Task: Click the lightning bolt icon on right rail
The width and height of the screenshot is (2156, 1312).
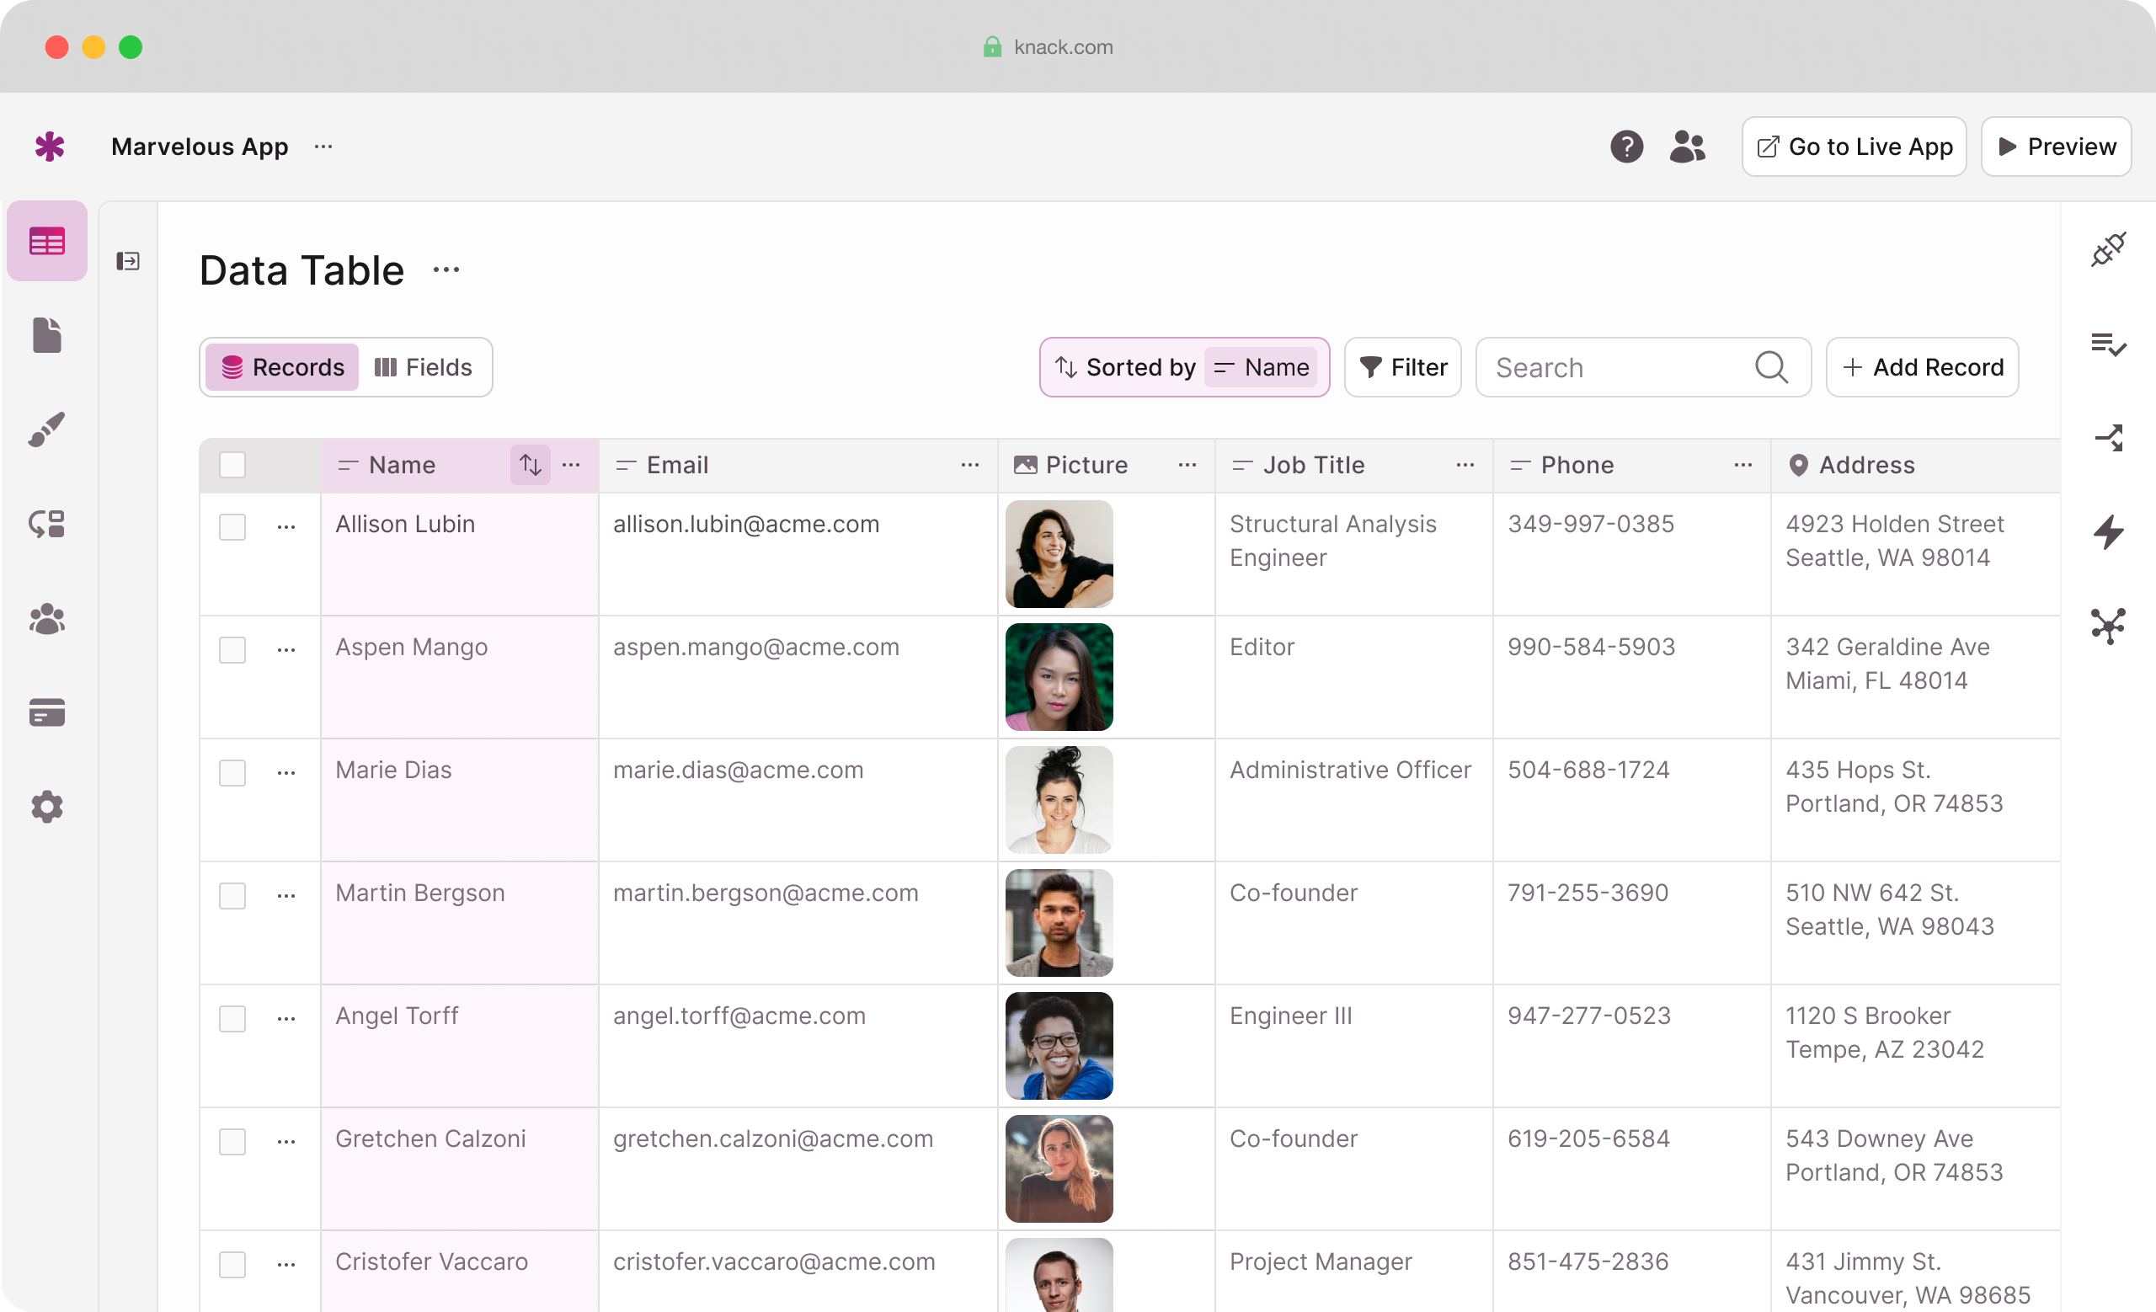Action: pyautogui.click(x=2109, y=531)
